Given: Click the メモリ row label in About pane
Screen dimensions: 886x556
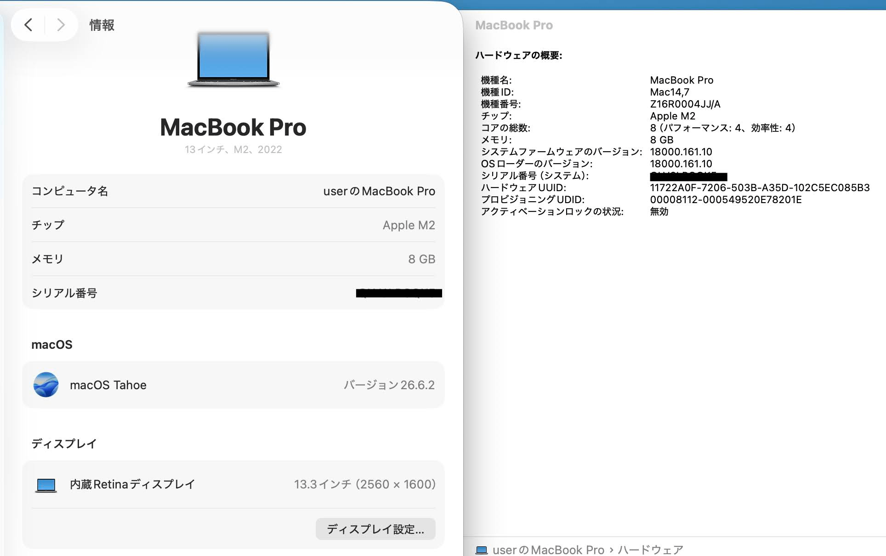Looking at the screenshot, I should tap(47, 259).
